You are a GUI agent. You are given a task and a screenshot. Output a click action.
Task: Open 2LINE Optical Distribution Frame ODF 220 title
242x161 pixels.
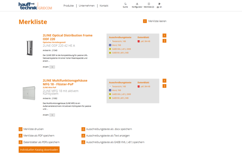pos(68,37)
